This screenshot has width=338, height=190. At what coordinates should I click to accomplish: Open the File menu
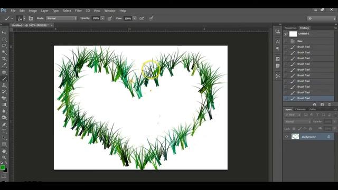13,11
